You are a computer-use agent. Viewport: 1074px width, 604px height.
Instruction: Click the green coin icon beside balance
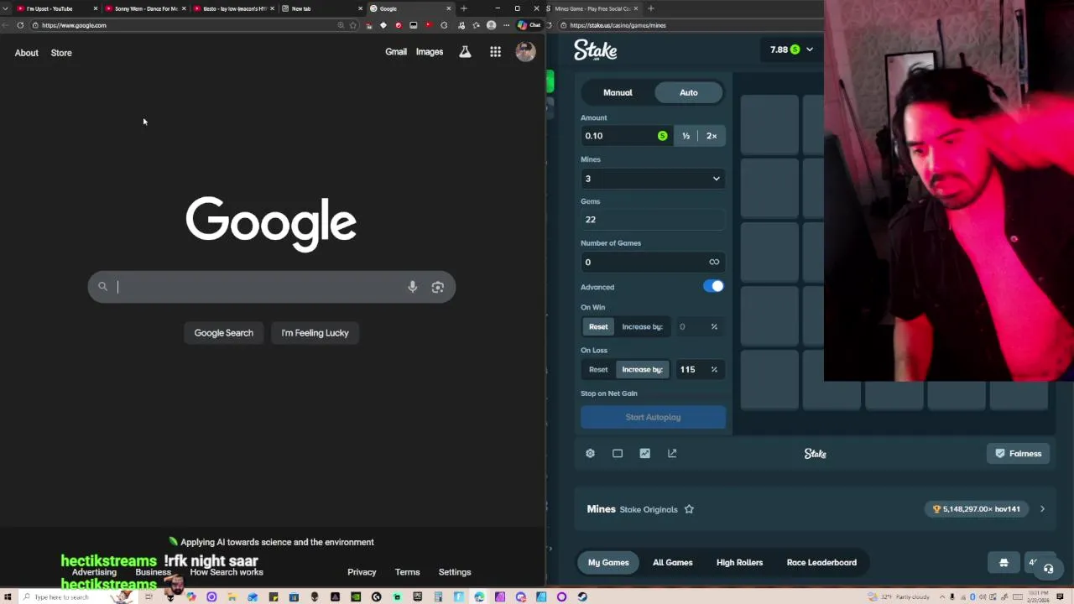[x=795, y=49]
